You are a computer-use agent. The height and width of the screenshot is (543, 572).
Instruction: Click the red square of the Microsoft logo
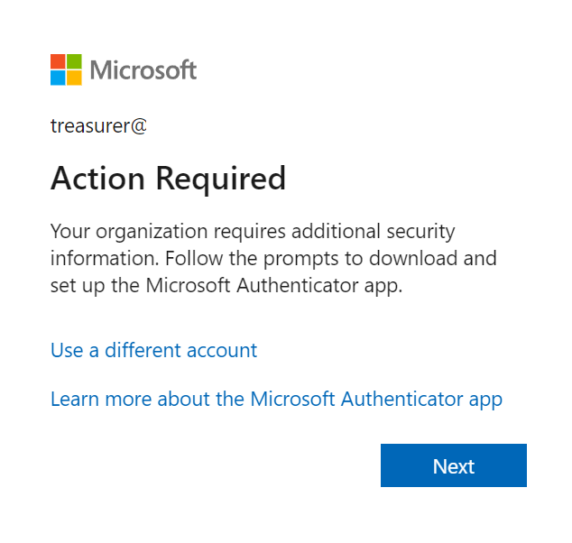[x=58, y=61]
